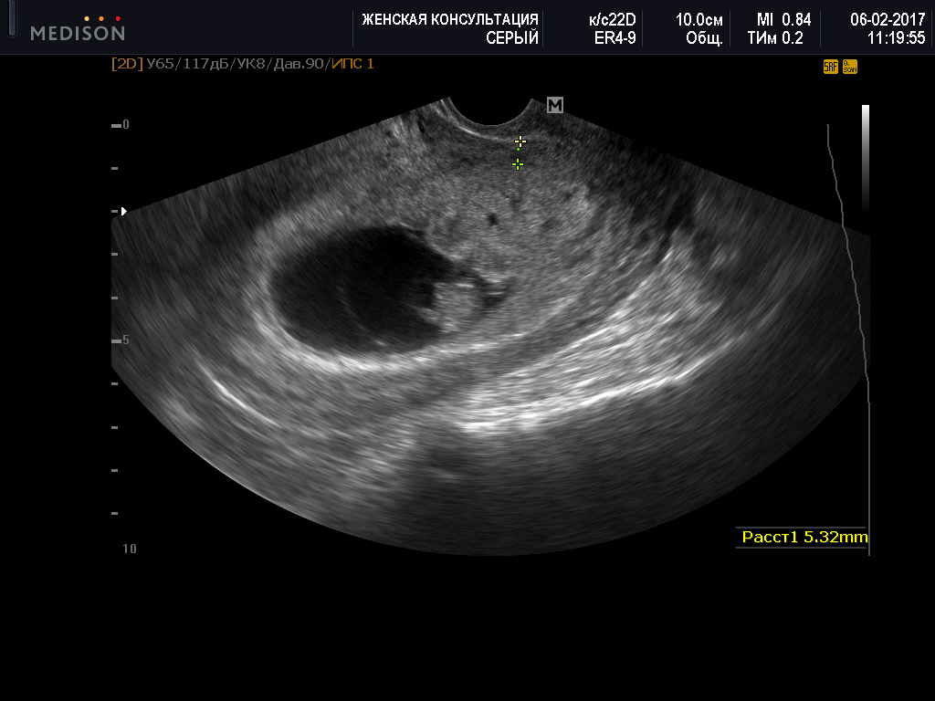The width and height of the screenshot is (935, 701).
Task: Click the 'ЖЕНСКАЯ КОНСУЛЬТАЦИЯ' header text
Action: click(x=450, y=20)
